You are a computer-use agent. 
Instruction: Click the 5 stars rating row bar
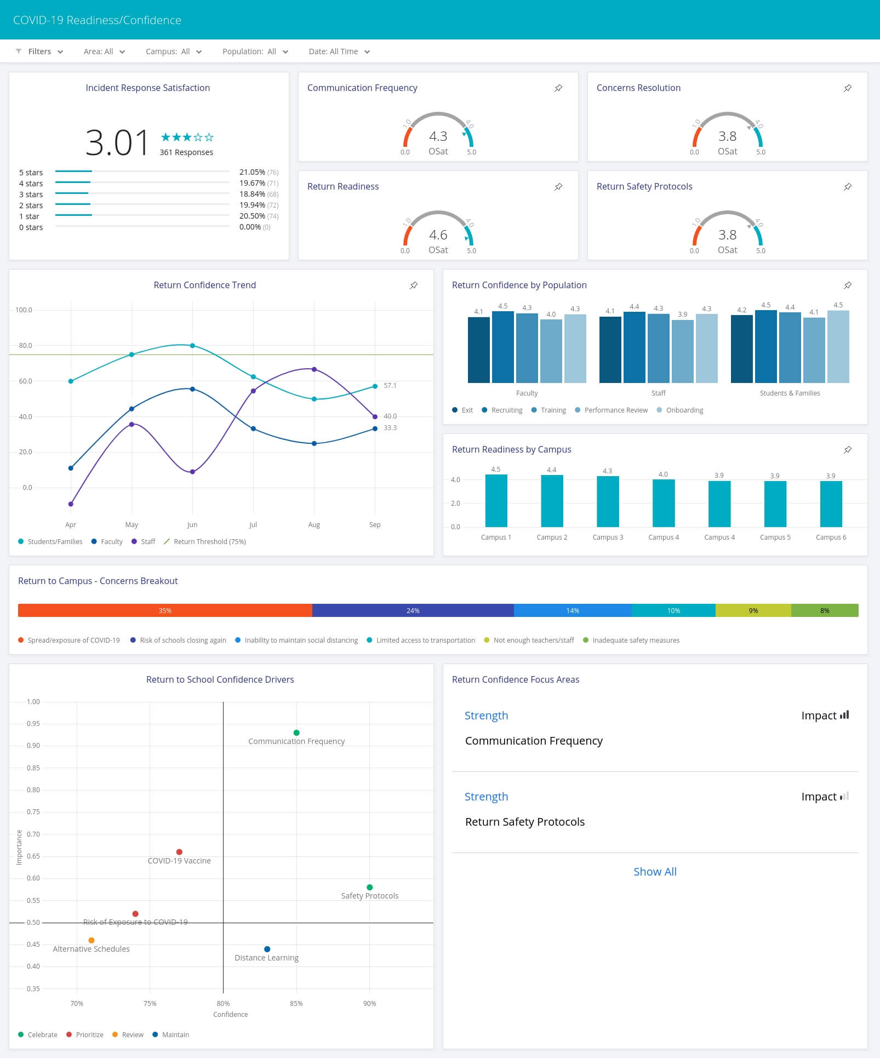(142, 171)
